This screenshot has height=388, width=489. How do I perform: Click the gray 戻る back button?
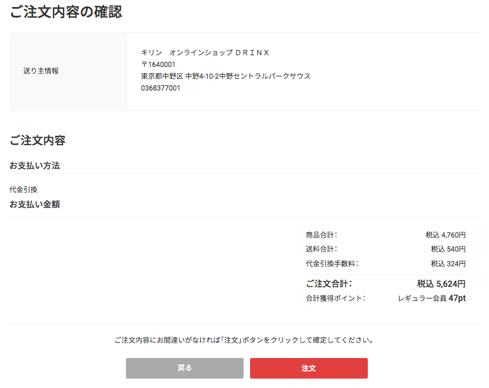pyautogui.click(x=185, y=368)
